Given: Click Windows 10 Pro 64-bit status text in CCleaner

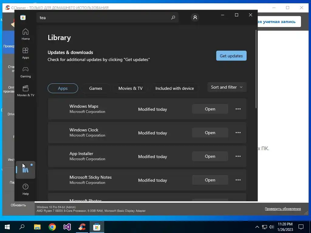Looking at the screenshot, I should (x=56, y=207).
